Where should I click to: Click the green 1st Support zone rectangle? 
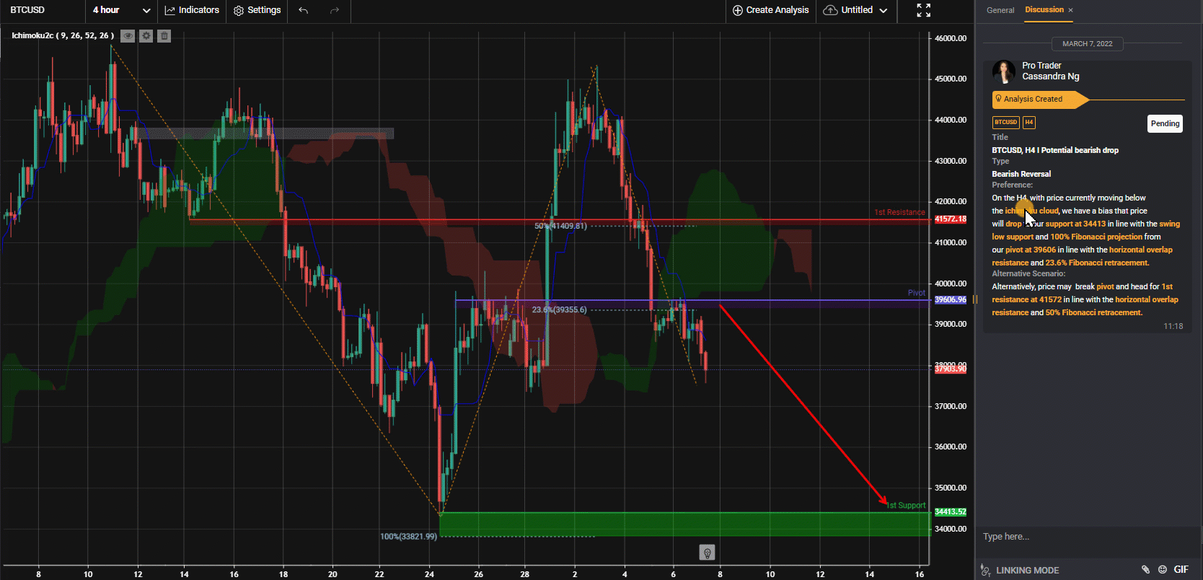[x=685, y=524]
